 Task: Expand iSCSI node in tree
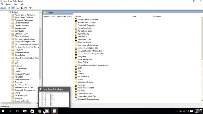[x=10, y=61]
